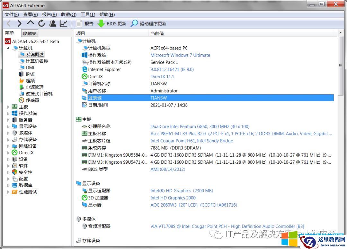Image resolution: width=347 pixels, height=249 pixels.
Task: Open the user profile silhouette toolbar icon
Action: [x=53, y=23]
